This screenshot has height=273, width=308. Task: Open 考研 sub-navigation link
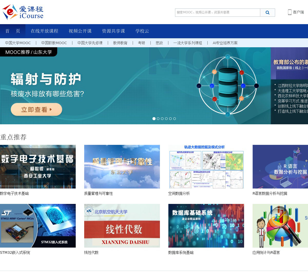pyautogui.click(x=141, y=43)
